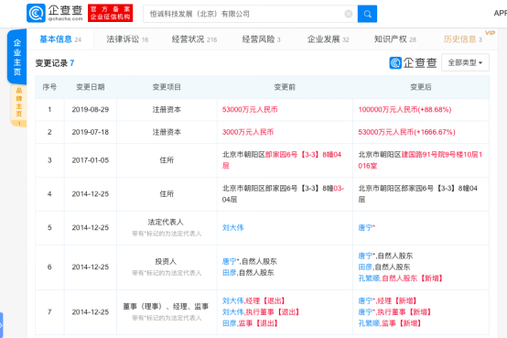The width and height of the screenshot is (507, 338).
Task: Open the 企业发展 tab
Action: (328, 39)
